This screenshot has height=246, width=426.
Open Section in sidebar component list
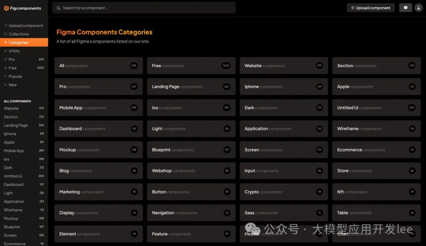(24, 116)
